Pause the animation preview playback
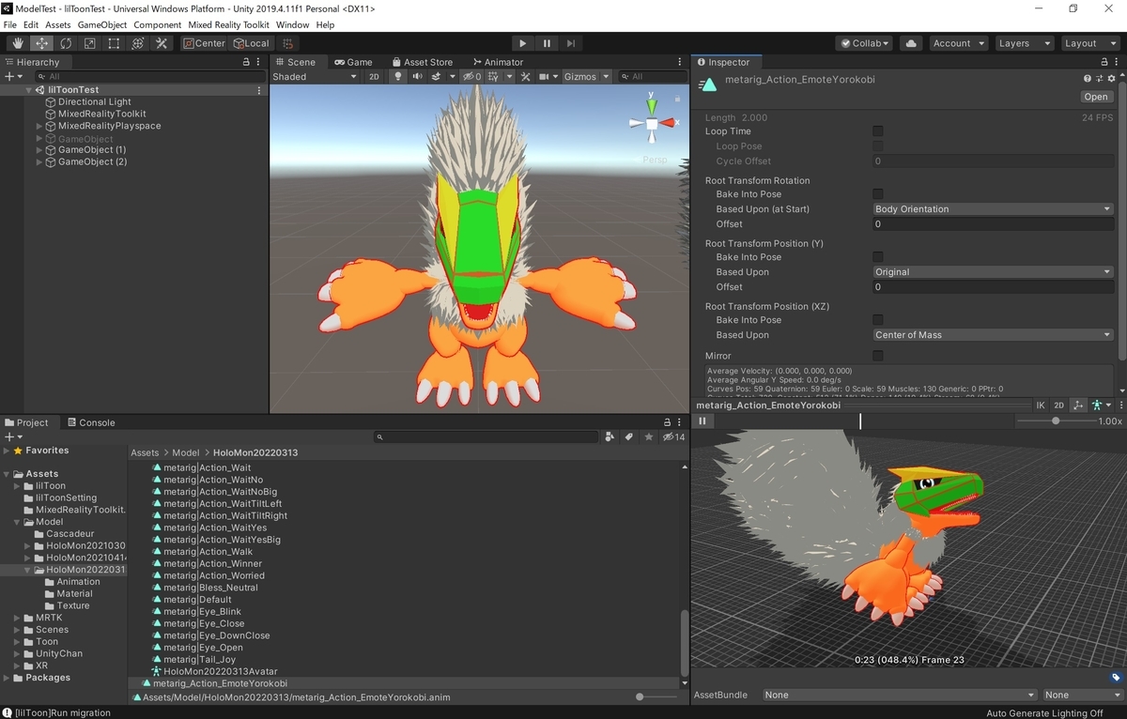Image resolution: width=1127 pixels, height=719 pixels. 702,421
